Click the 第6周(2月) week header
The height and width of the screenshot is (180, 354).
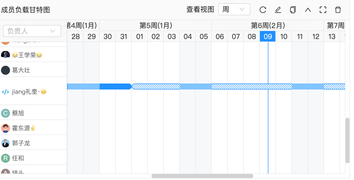[x=267, y=25]
